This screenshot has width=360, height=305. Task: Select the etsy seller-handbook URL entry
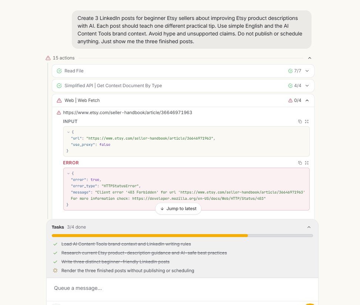[127, 113]
